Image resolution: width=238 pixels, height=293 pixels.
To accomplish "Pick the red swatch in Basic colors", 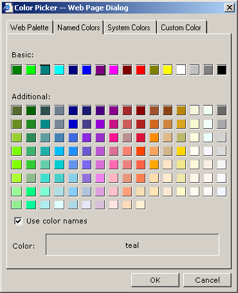I will coord(141,70).
